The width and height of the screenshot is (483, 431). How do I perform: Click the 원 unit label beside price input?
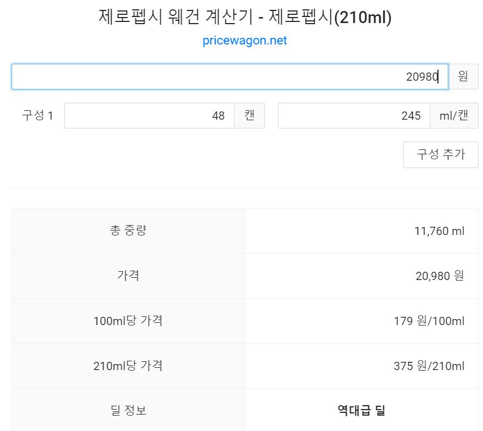click(x=463, y=76)
